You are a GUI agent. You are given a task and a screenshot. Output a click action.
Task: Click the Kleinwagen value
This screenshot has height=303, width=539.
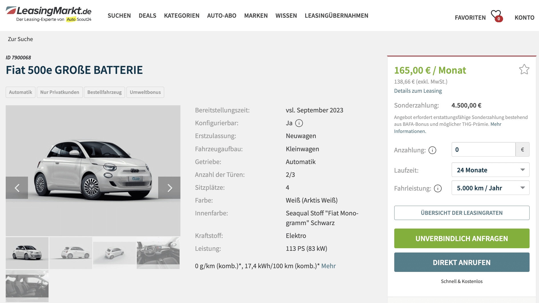(302, 149)
